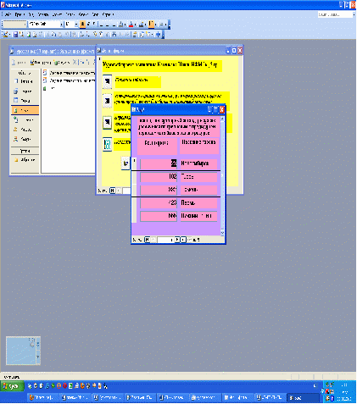Open the last menu in the menu bar
The height and width of the screenshot is (404, 357).
(x=108, y=14)
